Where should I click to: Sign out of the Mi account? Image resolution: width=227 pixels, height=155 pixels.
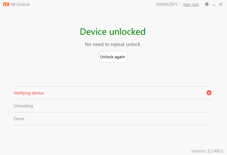pos(191,4)
